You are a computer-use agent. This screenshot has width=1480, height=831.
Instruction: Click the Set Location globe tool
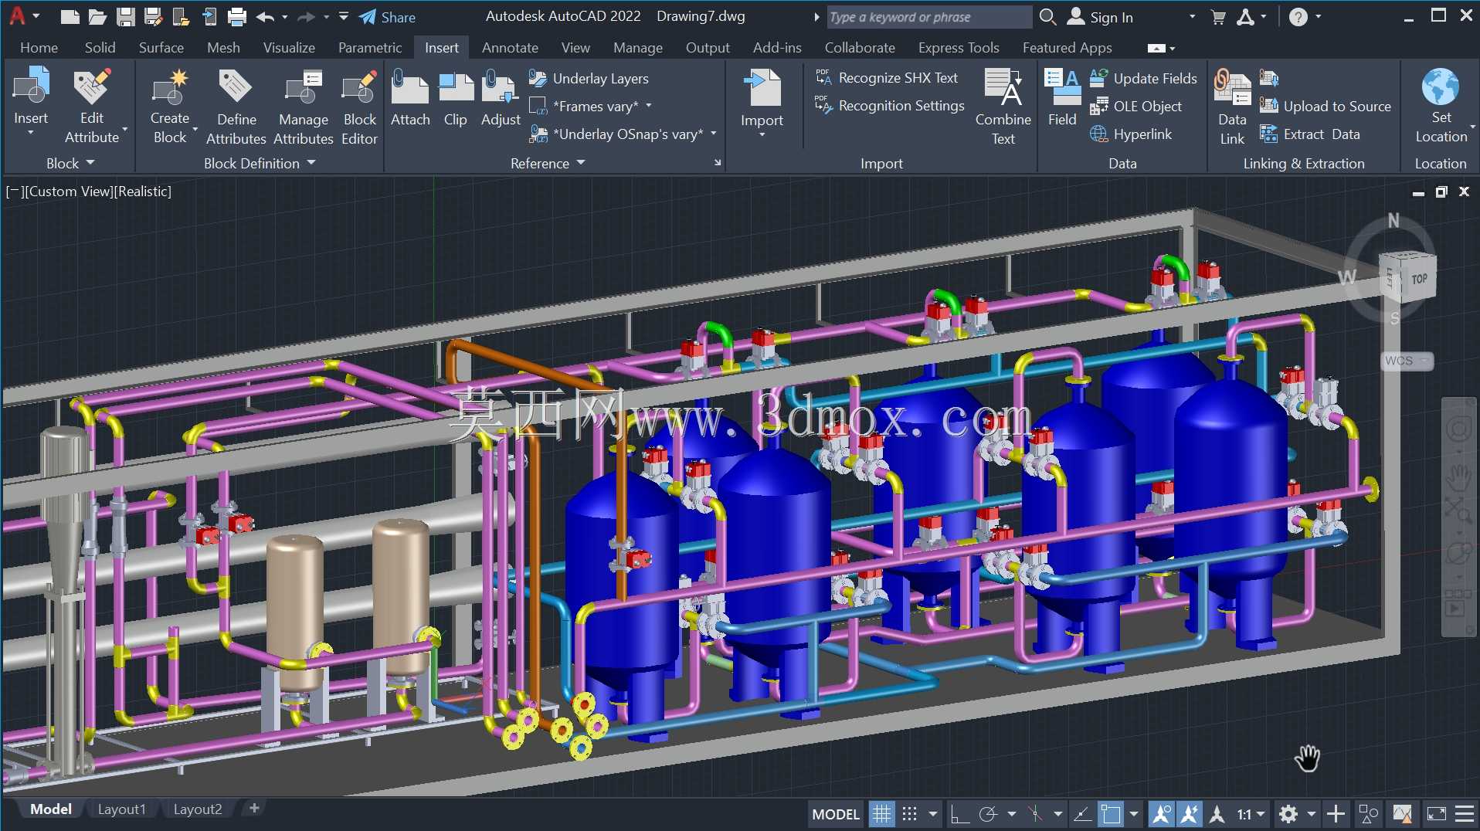(1441, 106)
